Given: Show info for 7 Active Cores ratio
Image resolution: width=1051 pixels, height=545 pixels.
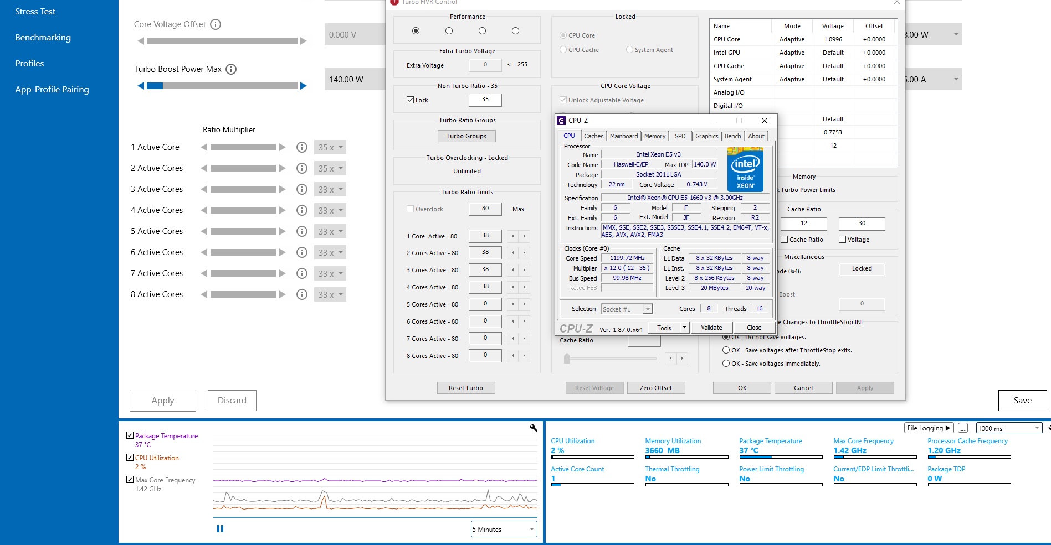Looking at the screenshot, I should click(302, 273).
